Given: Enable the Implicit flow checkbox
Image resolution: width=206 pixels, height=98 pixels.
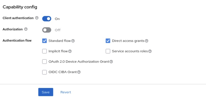Looking at the screenshot, I should pyautogui.click(x=44, y=51).
